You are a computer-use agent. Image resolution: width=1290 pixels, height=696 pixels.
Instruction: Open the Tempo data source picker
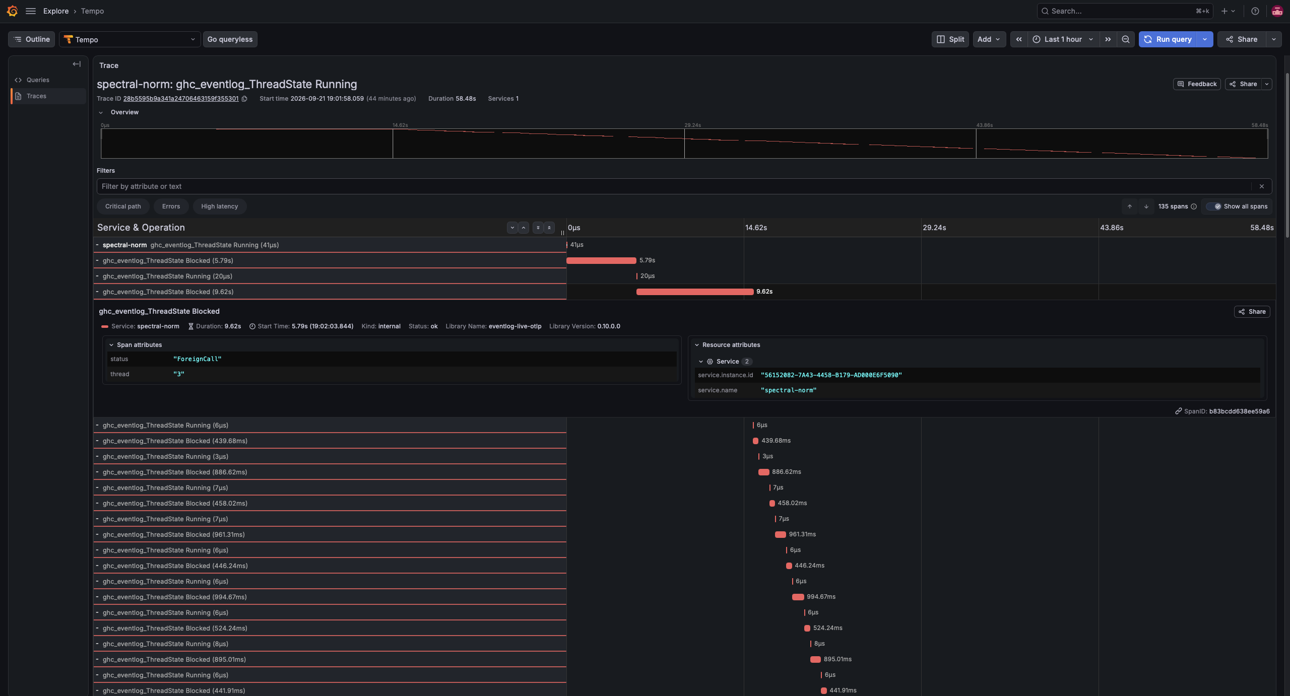coord(130,39)
